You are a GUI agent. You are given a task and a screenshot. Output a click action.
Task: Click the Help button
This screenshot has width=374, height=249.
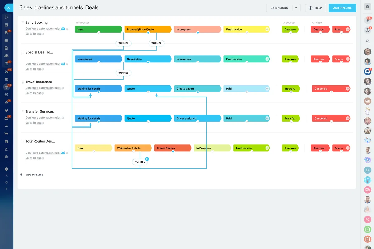[x=316, y=8]
